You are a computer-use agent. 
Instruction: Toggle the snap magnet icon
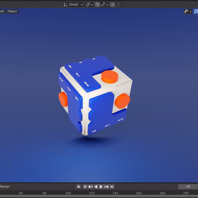click(x=97, y=5)
